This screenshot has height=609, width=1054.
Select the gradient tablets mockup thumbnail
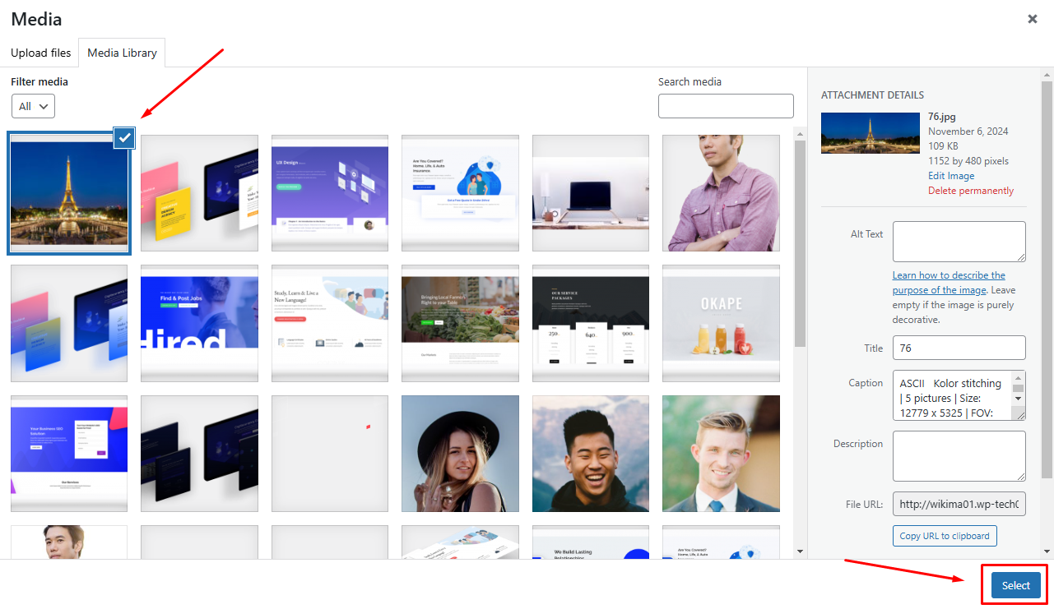pos(69,323)
